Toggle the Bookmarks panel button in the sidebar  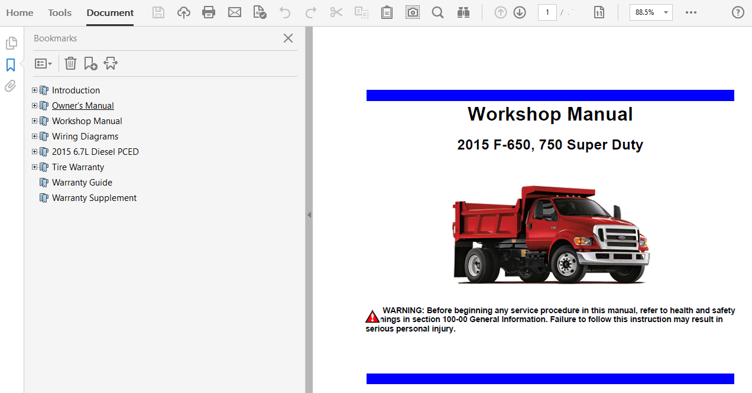click(11, 65)
